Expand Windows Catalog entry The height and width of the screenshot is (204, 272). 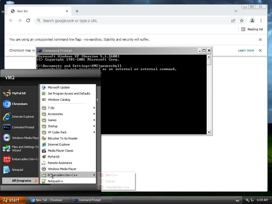click(68, 100)
